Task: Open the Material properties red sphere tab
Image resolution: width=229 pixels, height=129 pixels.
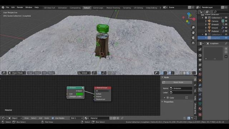Action: (200, 109)
